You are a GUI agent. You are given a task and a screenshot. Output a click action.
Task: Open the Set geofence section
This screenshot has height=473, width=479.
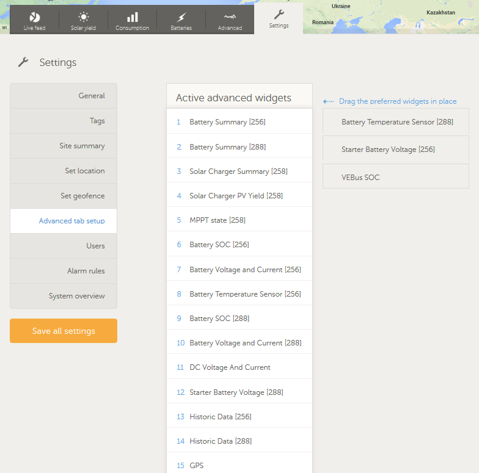tap(64, 196)
